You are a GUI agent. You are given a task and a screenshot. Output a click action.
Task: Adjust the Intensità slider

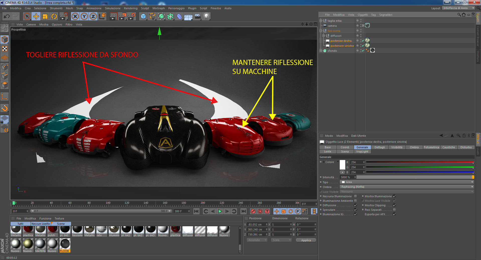click(415, 177)
